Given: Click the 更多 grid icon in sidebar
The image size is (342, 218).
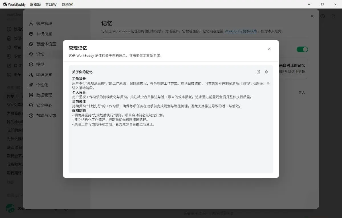Looking at the screenshot, I should click(9, 74).
